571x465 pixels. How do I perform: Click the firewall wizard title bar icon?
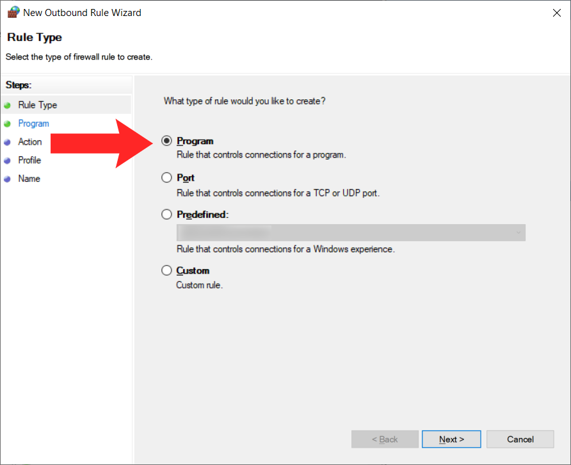13,12
